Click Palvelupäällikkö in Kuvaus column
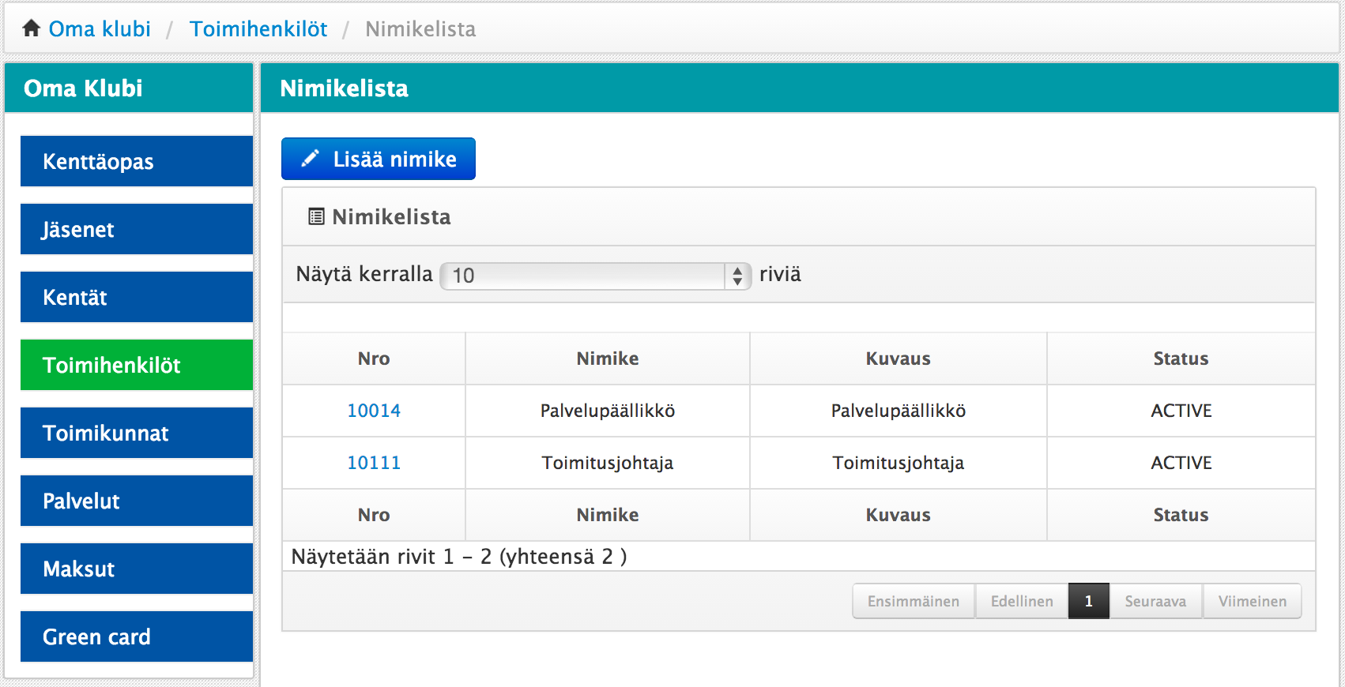The image size is (1345, 687). [899, 411]
